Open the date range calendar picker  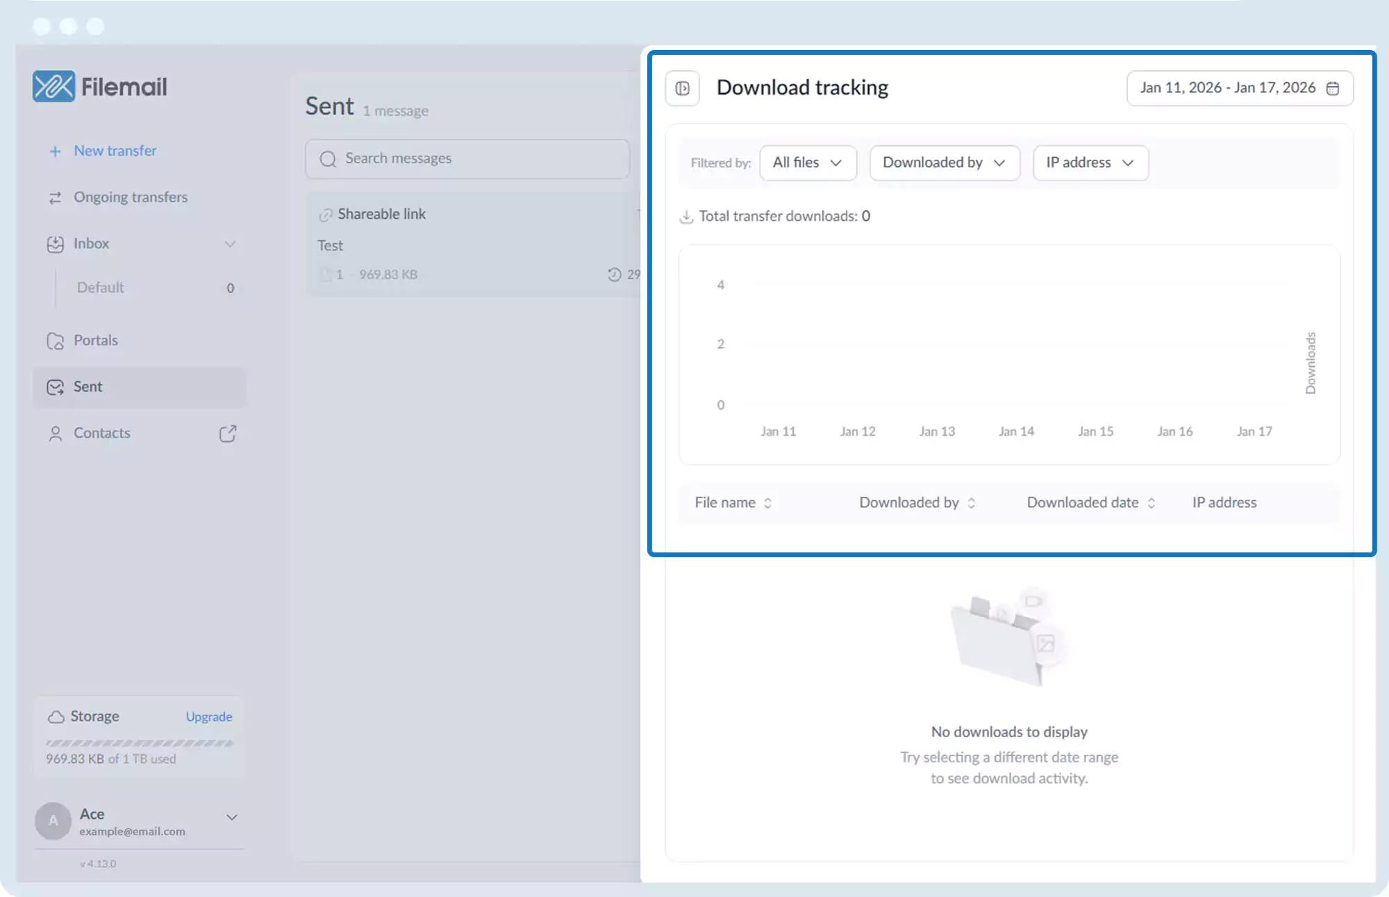pos(1239,88)
